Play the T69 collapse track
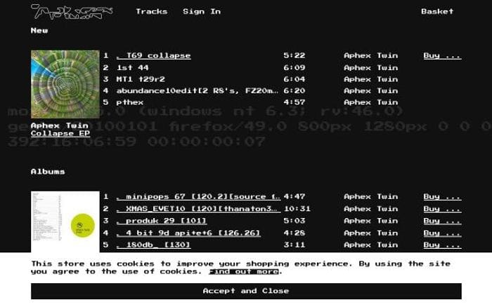Image resolution: width=492 pixels, height=307 pixels. 153,55
